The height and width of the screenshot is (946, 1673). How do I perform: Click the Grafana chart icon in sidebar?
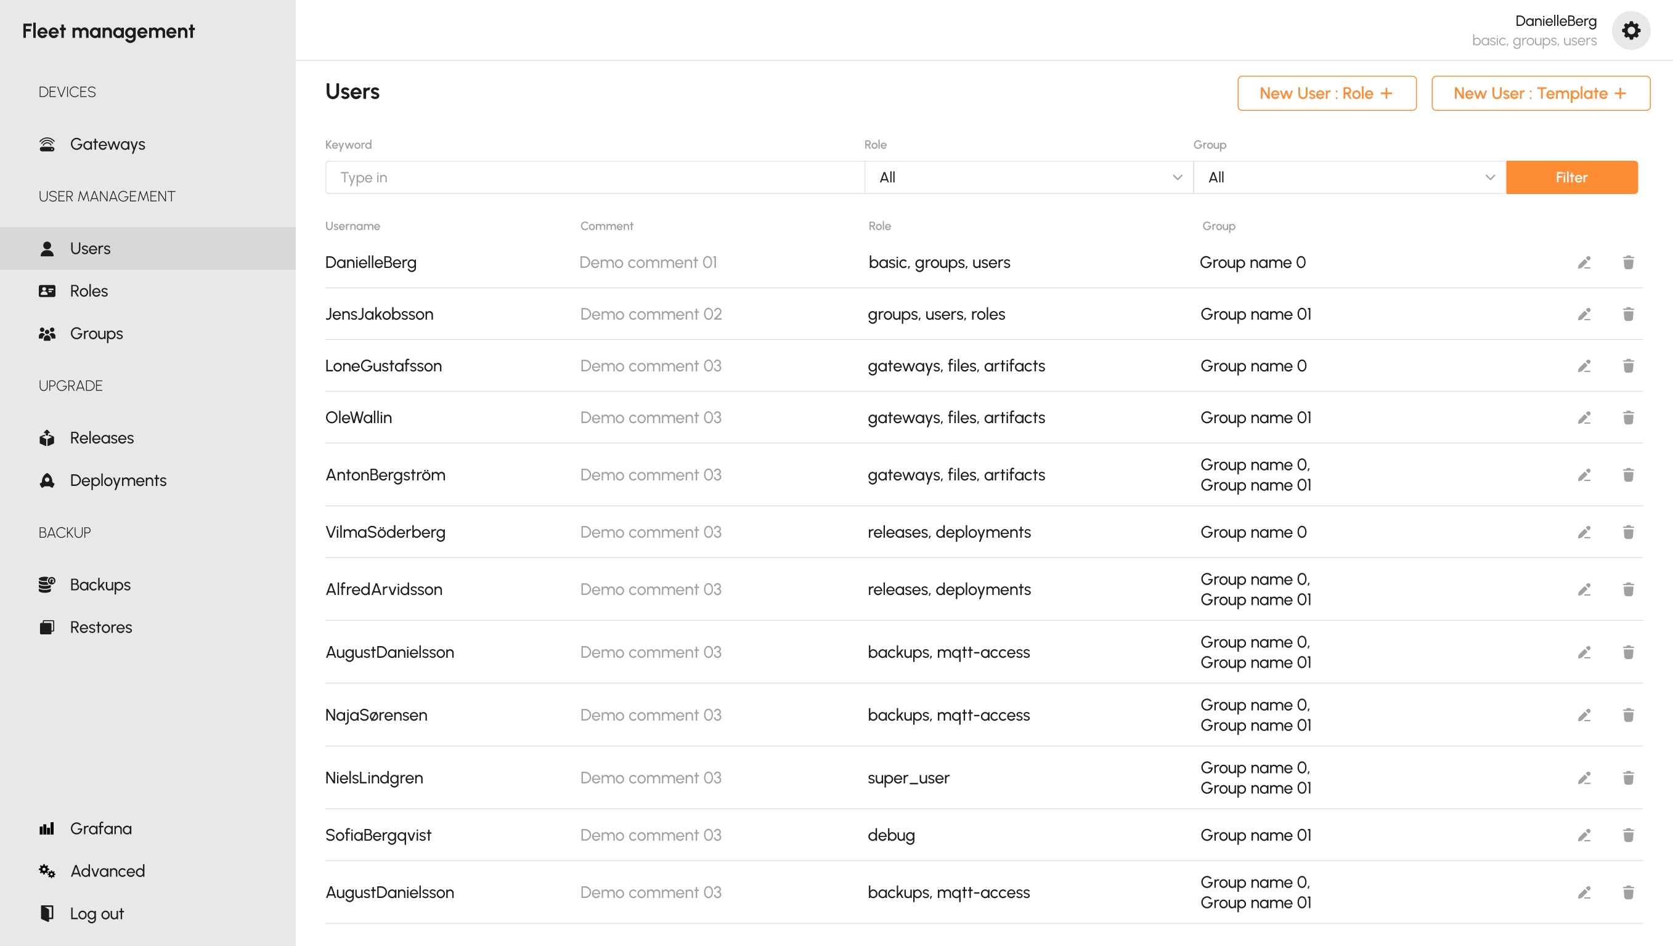click(x=47, y=828)
